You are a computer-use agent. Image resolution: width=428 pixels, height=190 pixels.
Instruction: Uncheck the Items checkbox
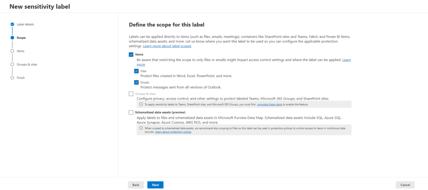point(131,55)
